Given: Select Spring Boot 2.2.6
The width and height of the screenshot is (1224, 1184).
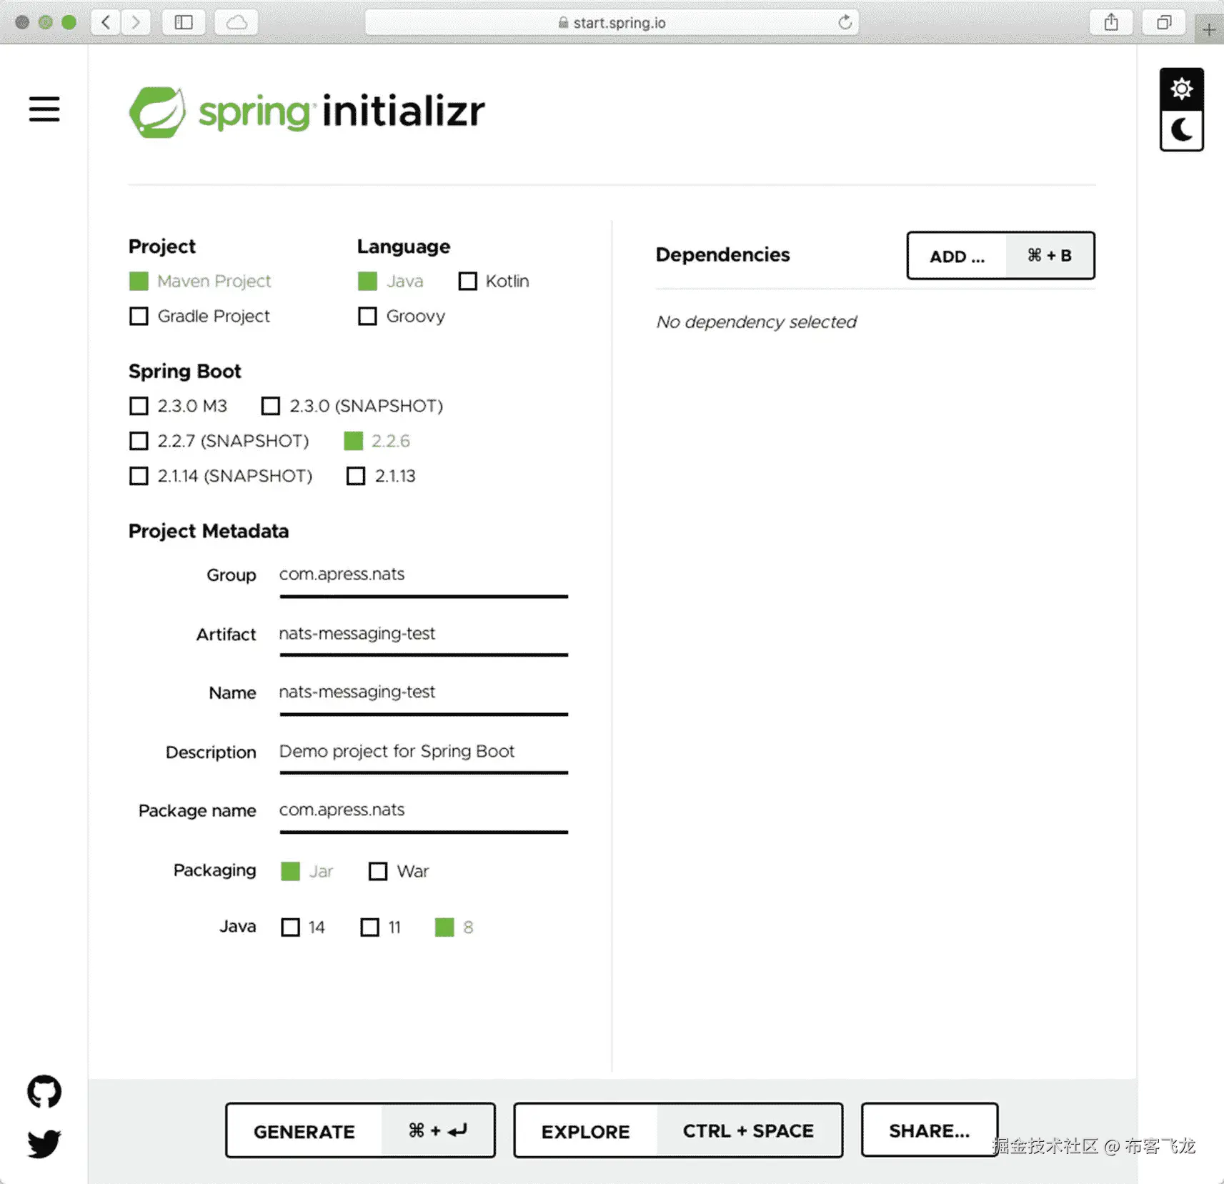Looking at the screenshot, I should (377, 441).
